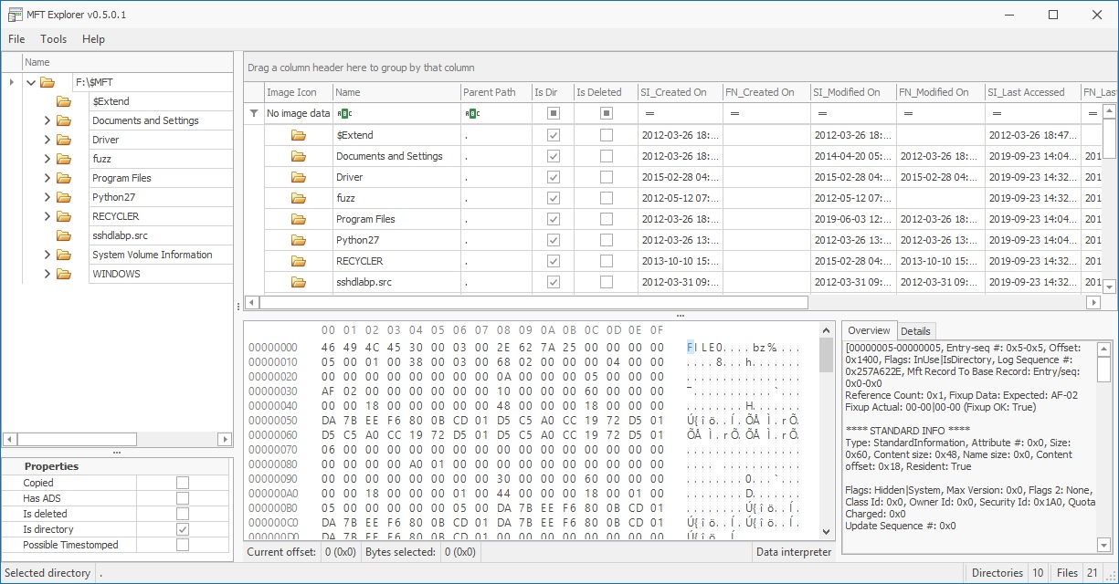Expand the Documents and Settings tree node
1119x584 pixels.
[48, 120]
